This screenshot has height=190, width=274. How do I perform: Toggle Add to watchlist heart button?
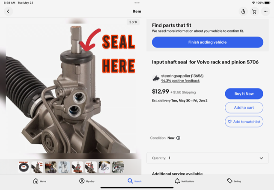click(x=244, y=122)
